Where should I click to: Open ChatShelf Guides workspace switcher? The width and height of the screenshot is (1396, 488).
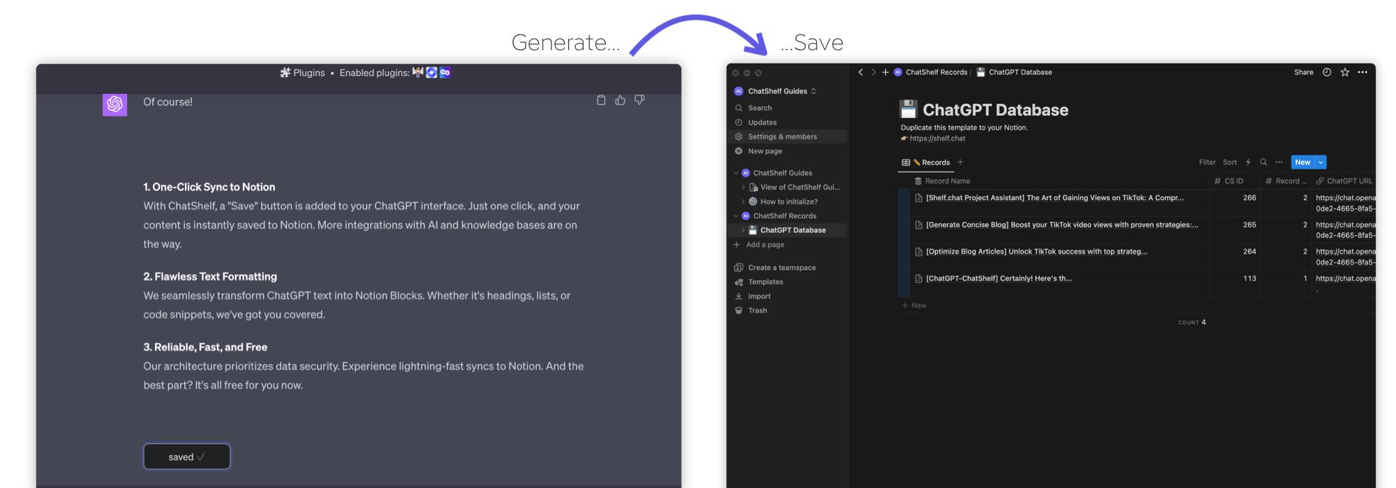pyautogui.click(x=777, y=91)
